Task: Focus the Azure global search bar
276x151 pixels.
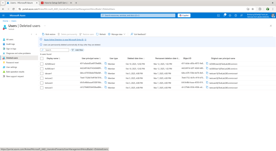Action: click(138, 15)
